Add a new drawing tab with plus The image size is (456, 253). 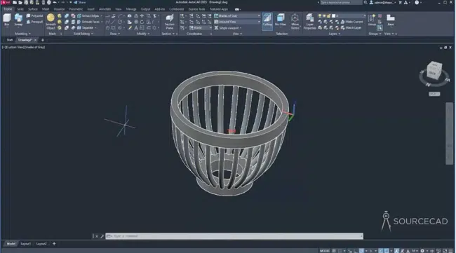click(43, 40)
